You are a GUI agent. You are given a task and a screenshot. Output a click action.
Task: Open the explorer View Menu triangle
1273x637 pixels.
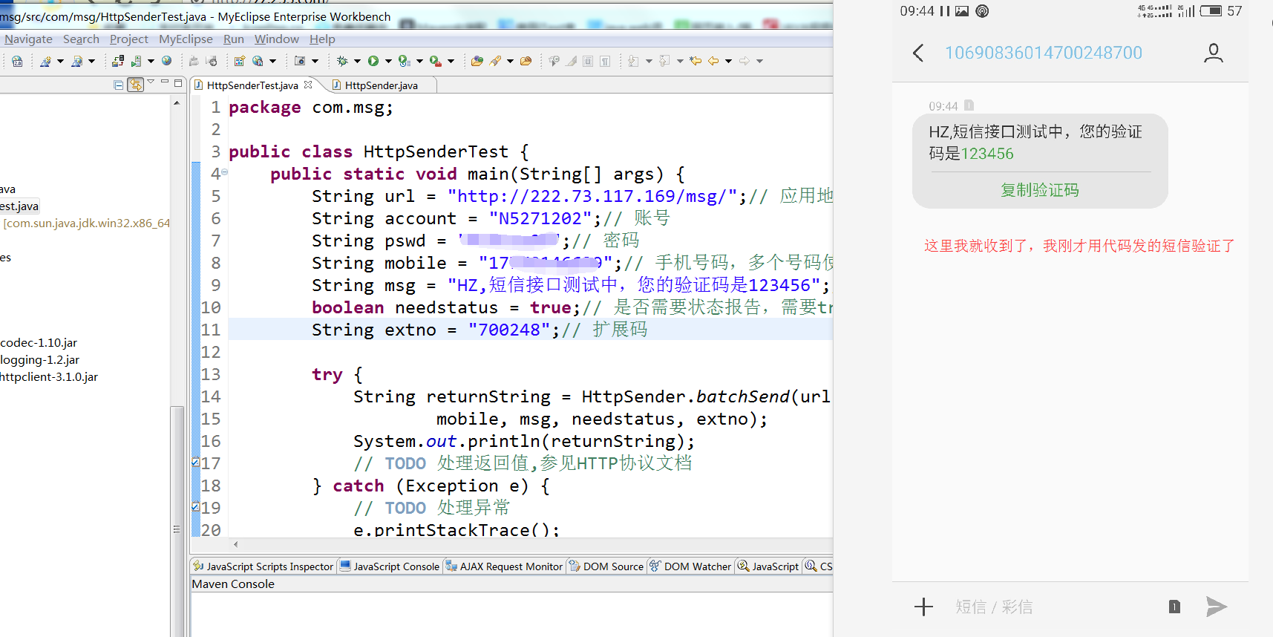click(151, 82)
